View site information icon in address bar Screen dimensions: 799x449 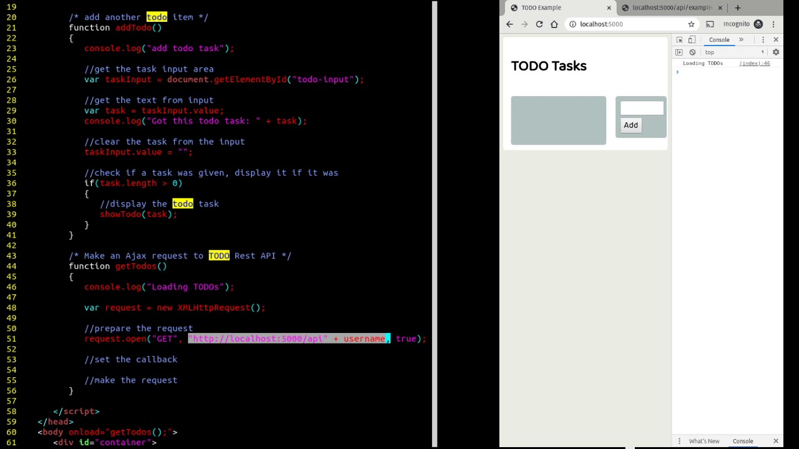[x=572, y=24]
